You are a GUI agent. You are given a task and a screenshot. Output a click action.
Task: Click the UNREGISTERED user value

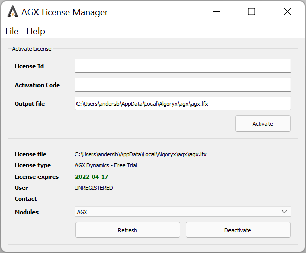[x=94, y=188]
